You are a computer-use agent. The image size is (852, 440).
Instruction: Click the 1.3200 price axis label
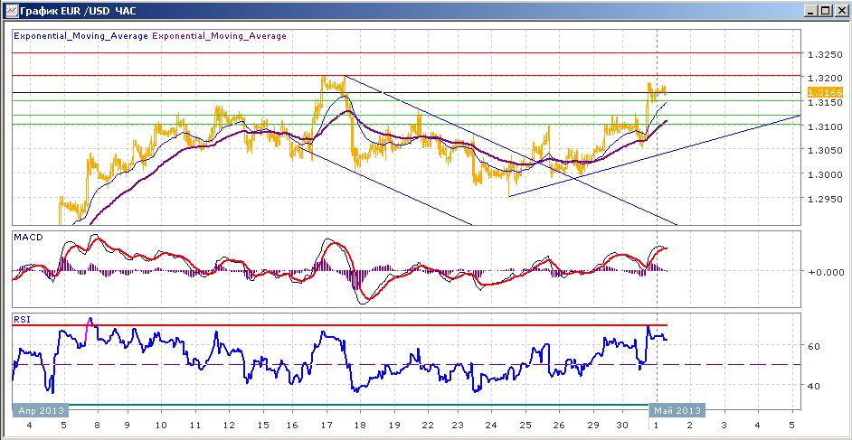coord(826,78)
